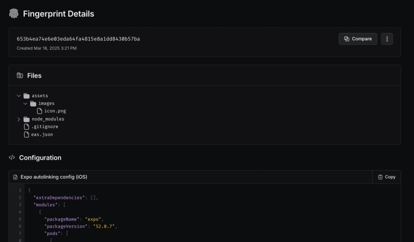414x242 pixels.
Task: Click the Files section folder icon
Action: pyautogui.click(x=20, y=75)
